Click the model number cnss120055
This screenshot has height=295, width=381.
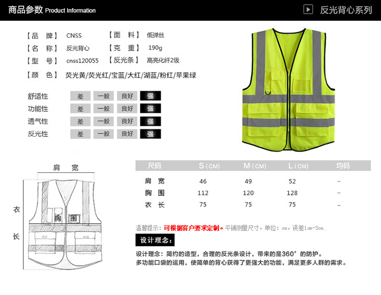pyautogui.click(x=82, y=61)
